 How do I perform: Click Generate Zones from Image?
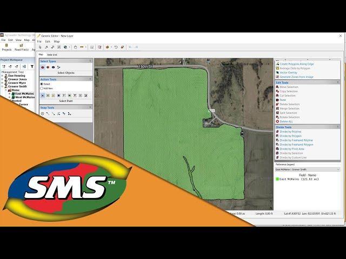pos(297,77)
